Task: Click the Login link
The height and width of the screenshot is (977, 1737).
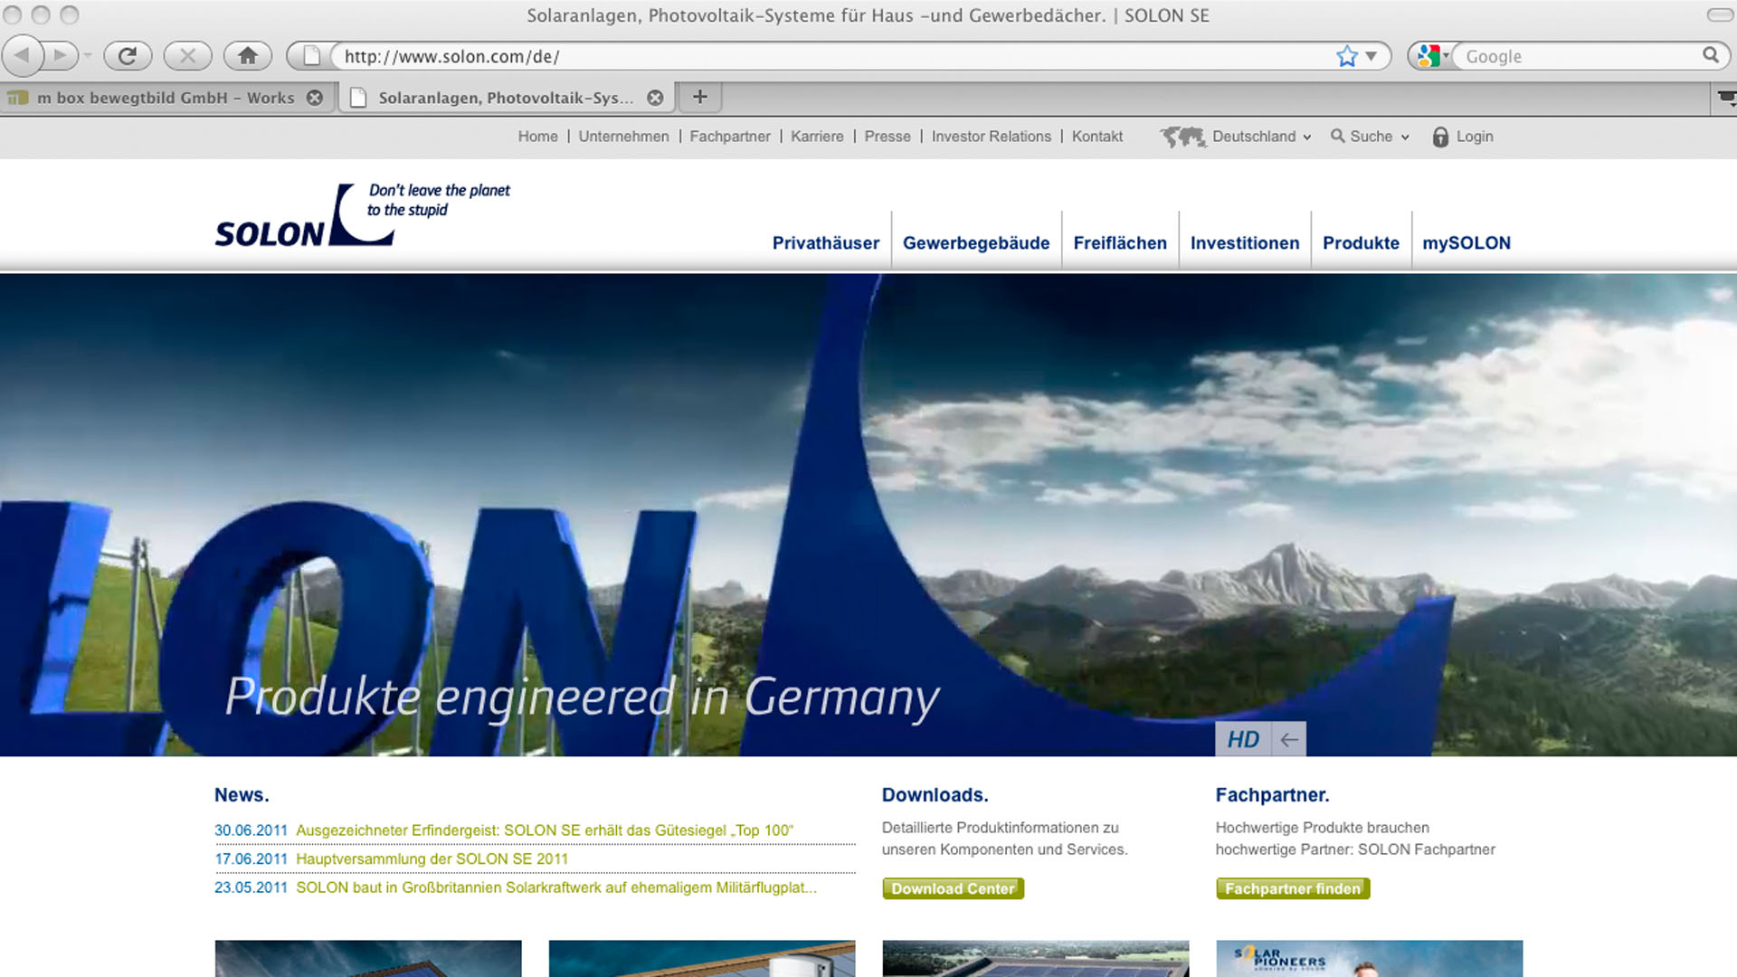Action: [x=1475, y=137]
